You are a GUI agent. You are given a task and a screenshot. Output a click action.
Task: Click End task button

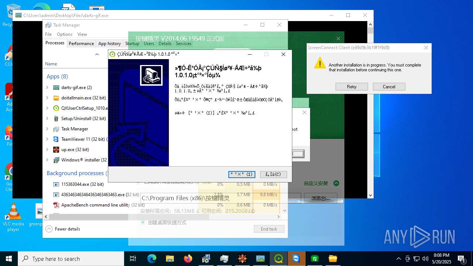pyautogui.click(x=269, y=229)
